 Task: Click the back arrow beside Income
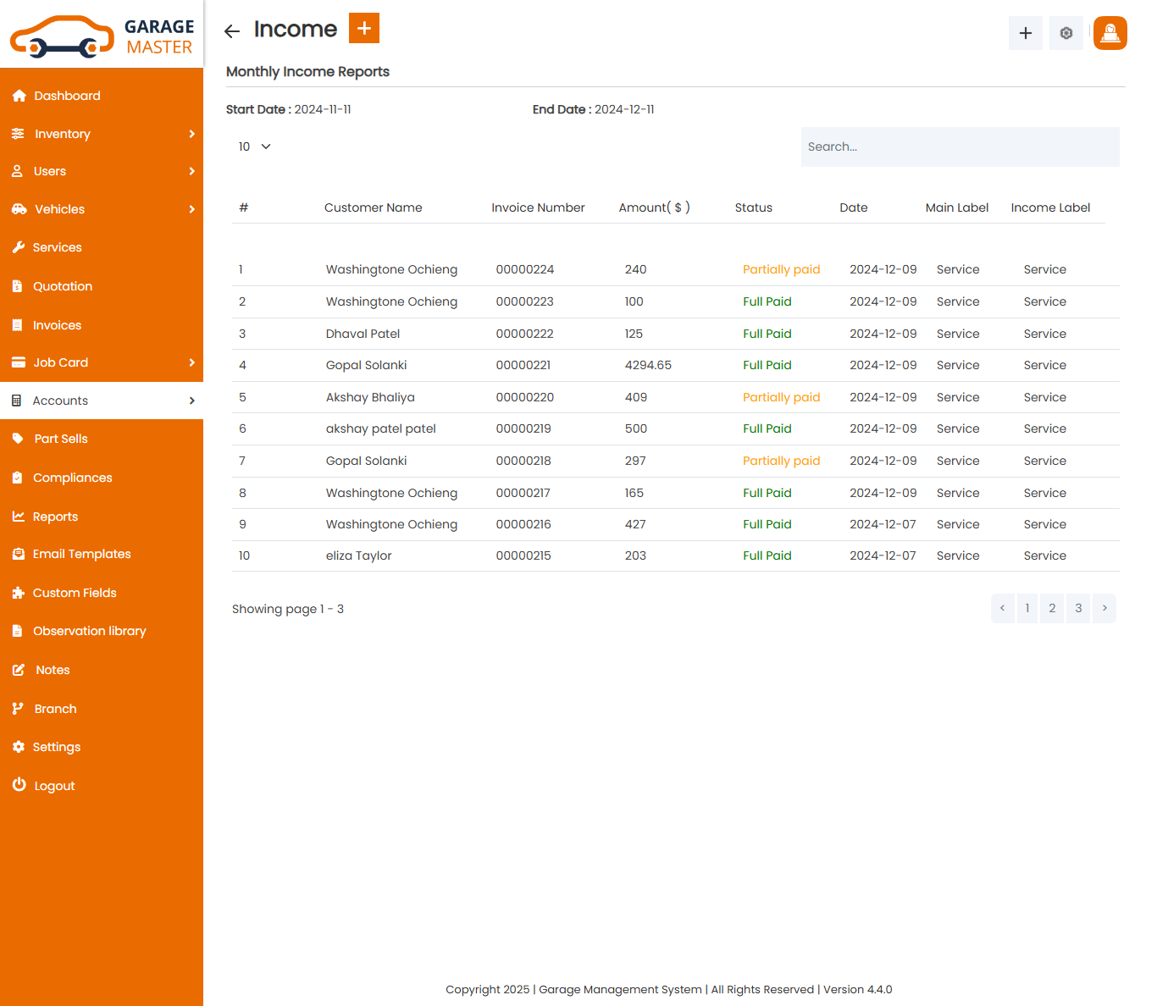pos(232,31)
